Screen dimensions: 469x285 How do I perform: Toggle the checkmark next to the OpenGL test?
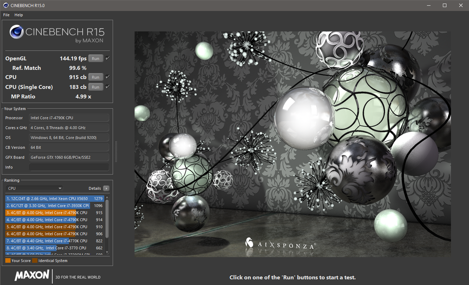107,58
